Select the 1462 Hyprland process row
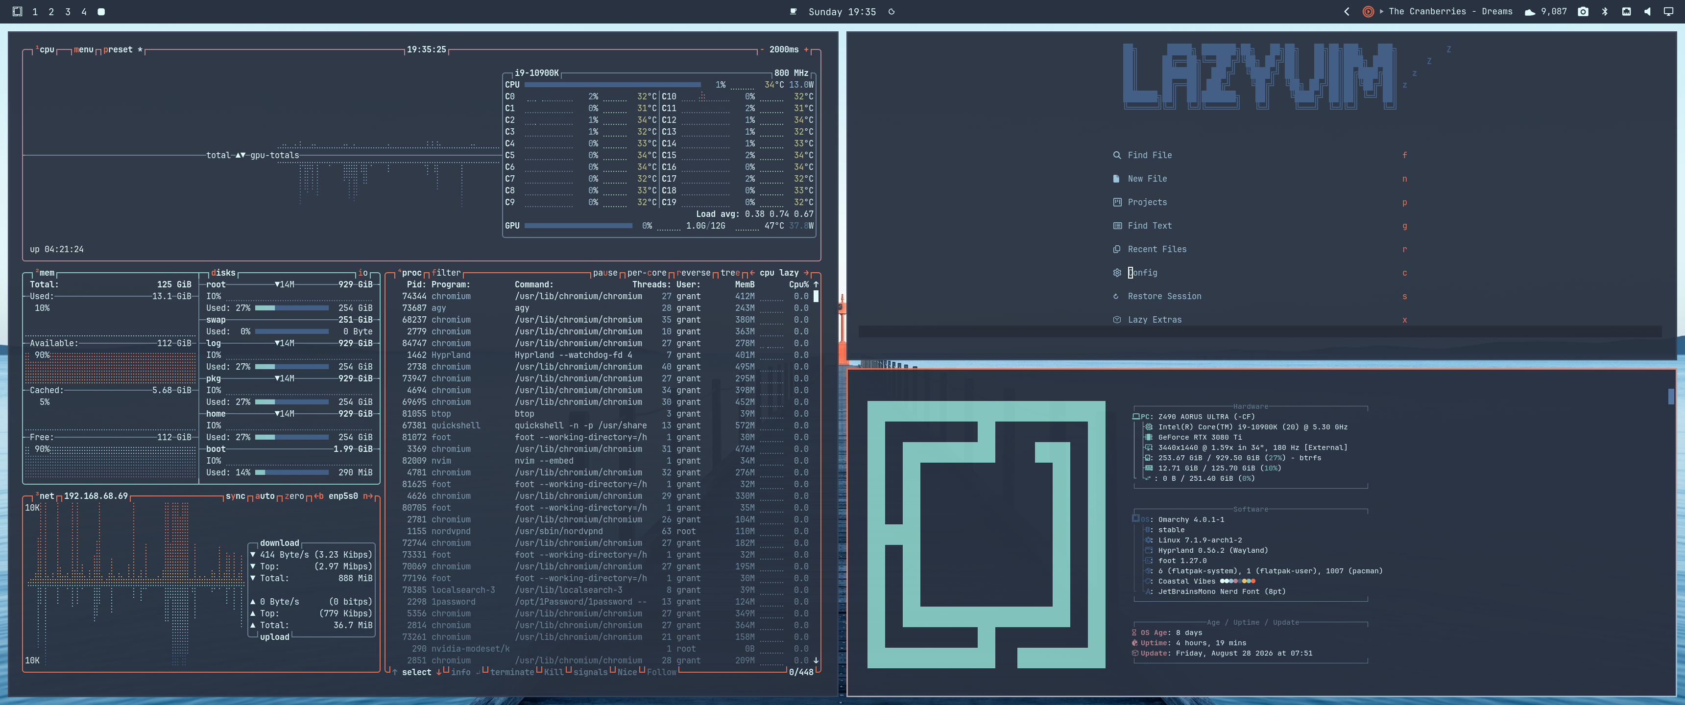Viewport: 1685px width, 705px height. (x=602, y=355)
